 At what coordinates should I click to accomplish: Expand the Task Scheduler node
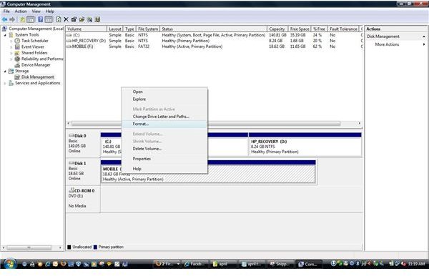[11, 41]
